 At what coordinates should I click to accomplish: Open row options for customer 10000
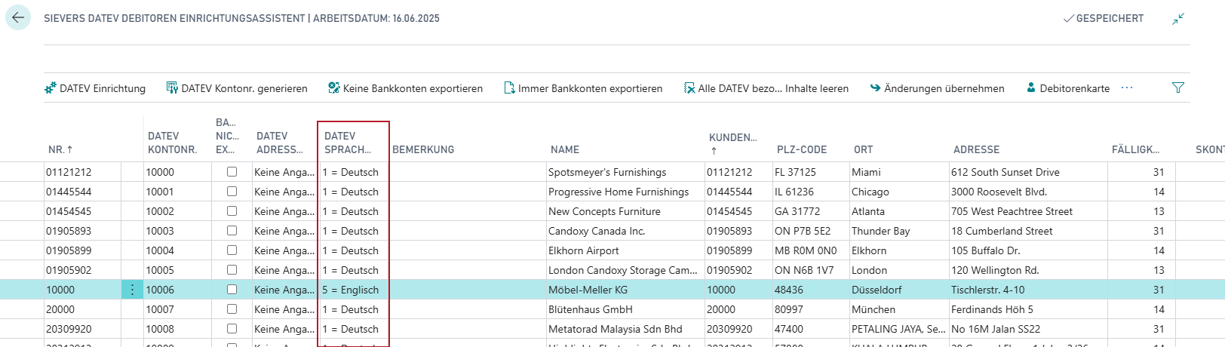[x=132, y=290]
